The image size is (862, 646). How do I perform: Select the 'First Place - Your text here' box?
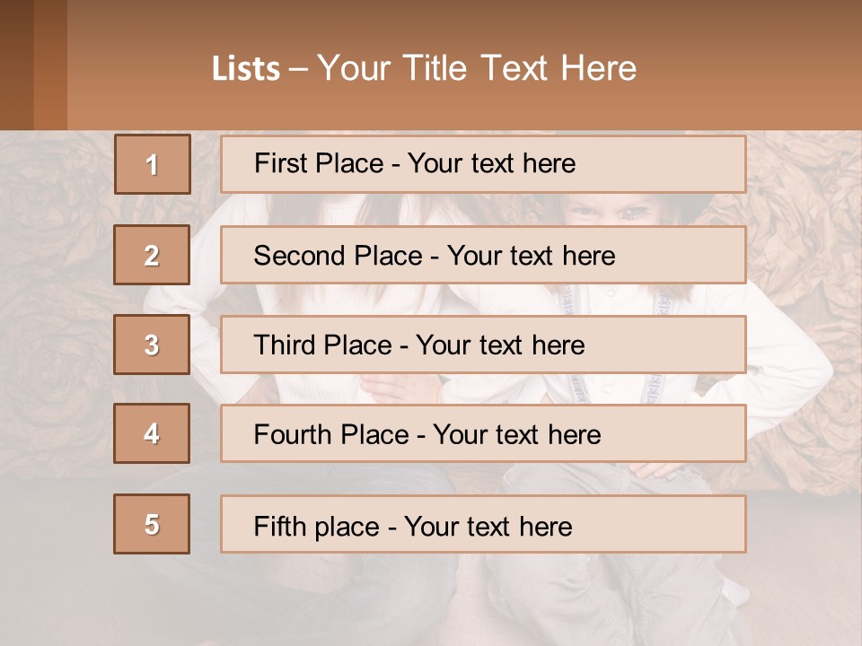tap(483, 164)
